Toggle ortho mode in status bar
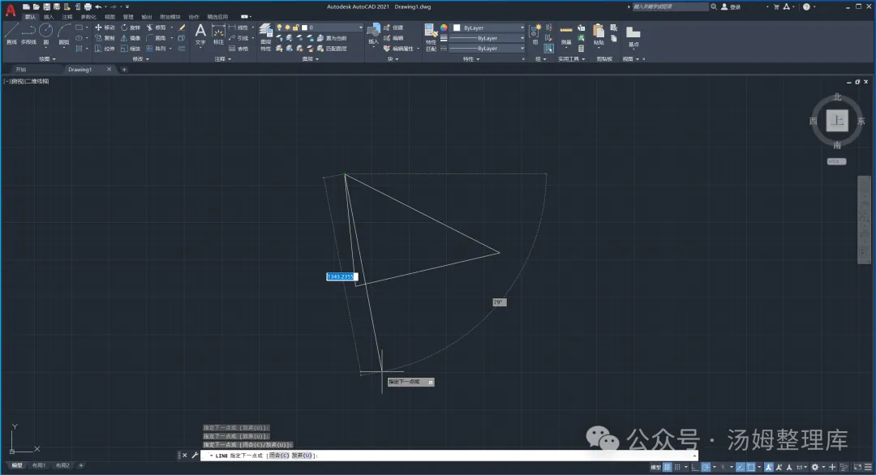876x475 pixels. [x=696, y=467]
